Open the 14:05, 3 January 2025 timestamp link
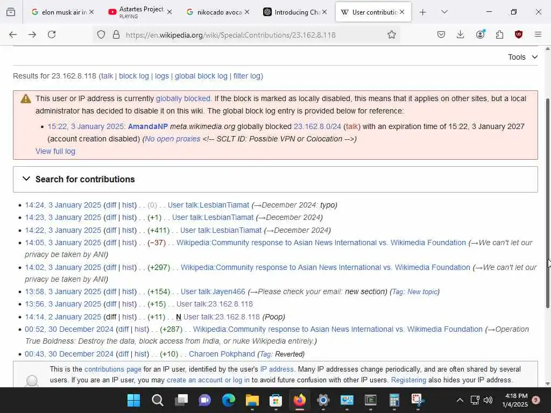The image size is (551, 413). tap(63, 243)
